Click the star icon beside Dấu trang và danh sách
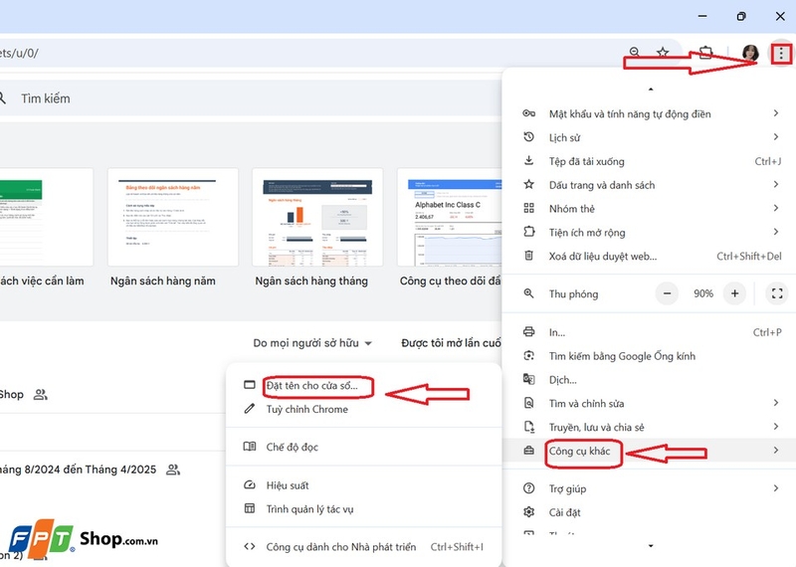Screen dimensions: 796x567 529,184
